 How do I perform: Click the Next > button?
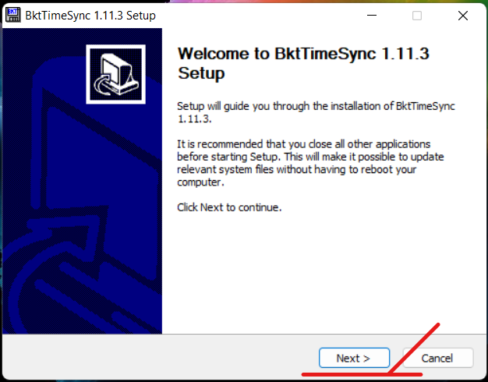(x=354, y=358)
